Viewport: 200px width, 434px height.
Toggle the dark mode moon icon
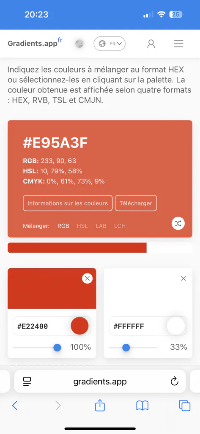click(x=79, y=44)
